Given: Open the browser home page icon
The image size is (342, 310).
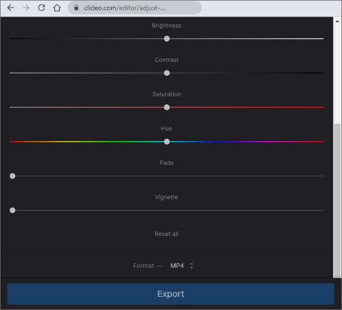Looking at the screenshot, I should pos(57,8).
